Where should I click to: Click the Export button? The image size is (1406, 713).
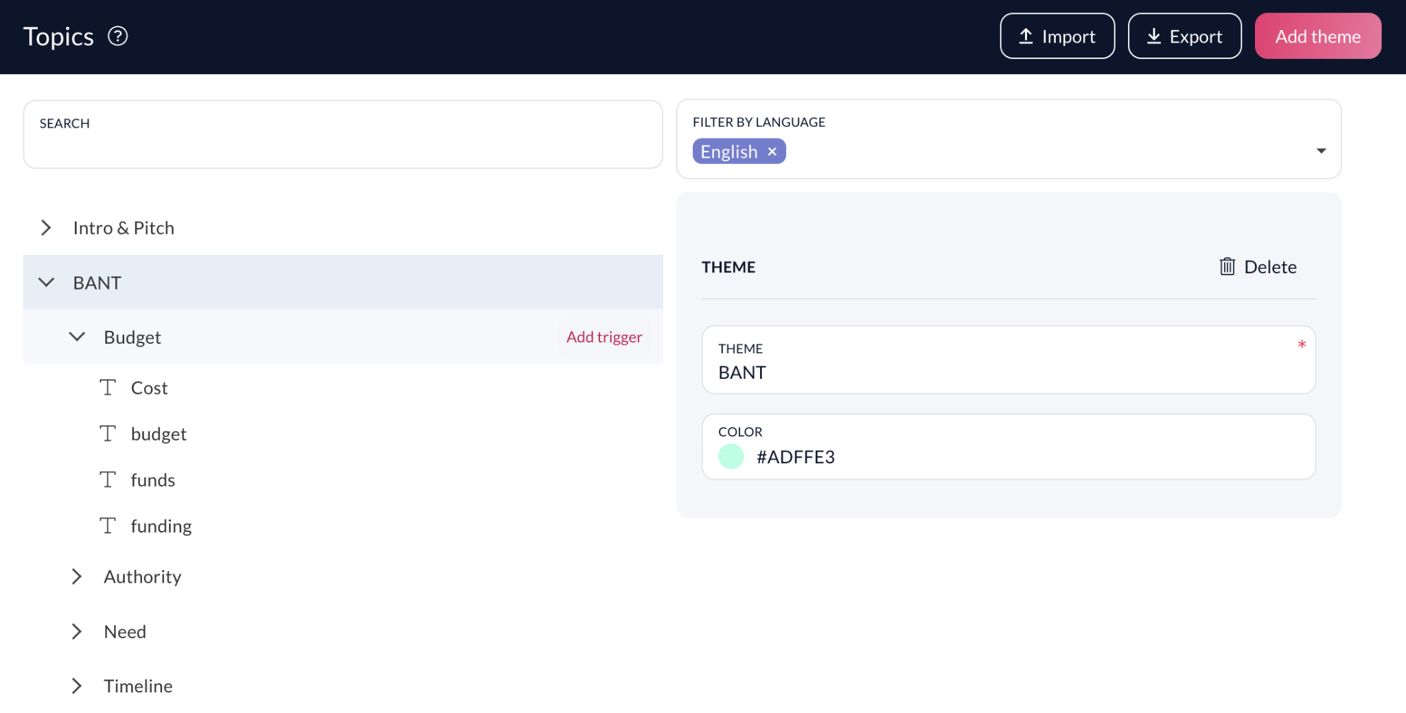1185,36
